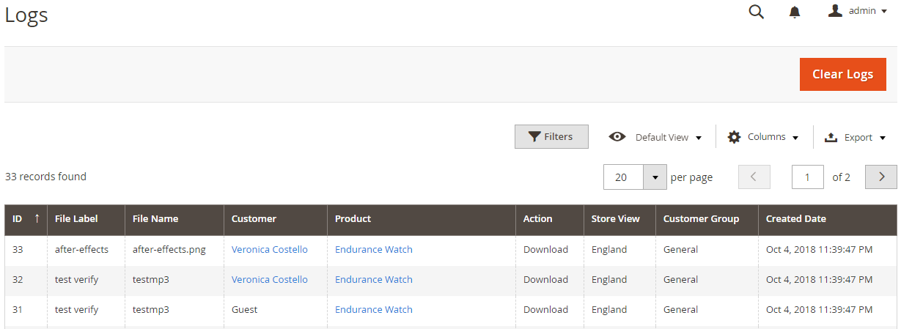Screen dimensions: 901x329
Task: Open Veronica Costello customer in row 33
Action: [x=269, y=250]
